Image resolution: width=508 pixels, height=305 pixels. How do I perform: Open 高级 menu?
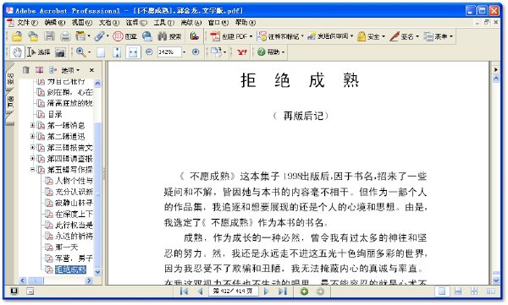point(190,22)
